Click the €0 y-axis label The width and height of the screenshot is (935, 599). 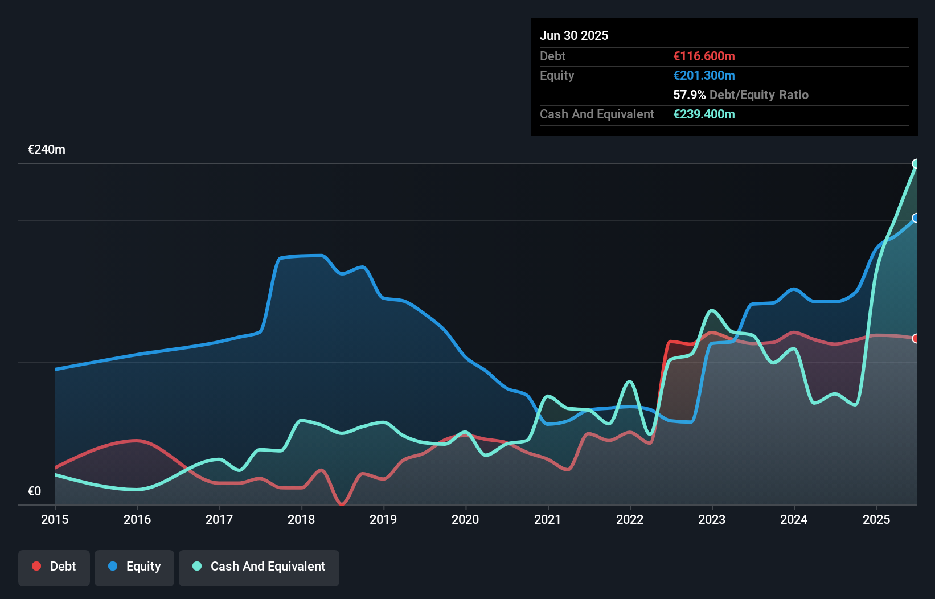pyautogui.click(x=34, y=491)
